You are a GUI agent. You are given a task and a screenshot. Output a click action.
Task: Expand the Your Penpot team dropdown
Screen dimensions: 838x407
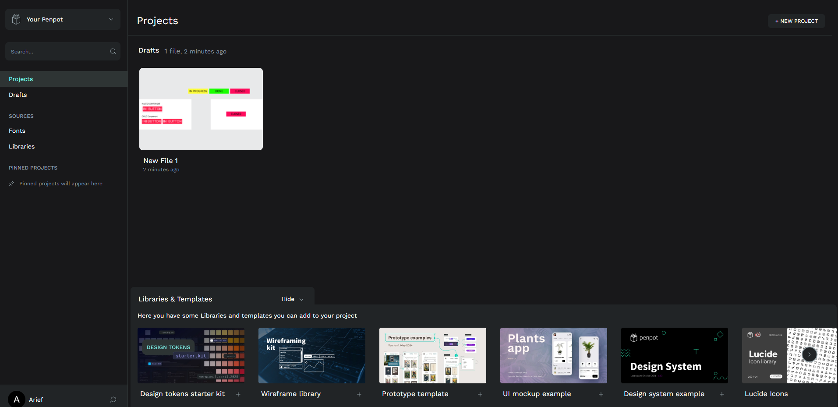tap(111, 19)
